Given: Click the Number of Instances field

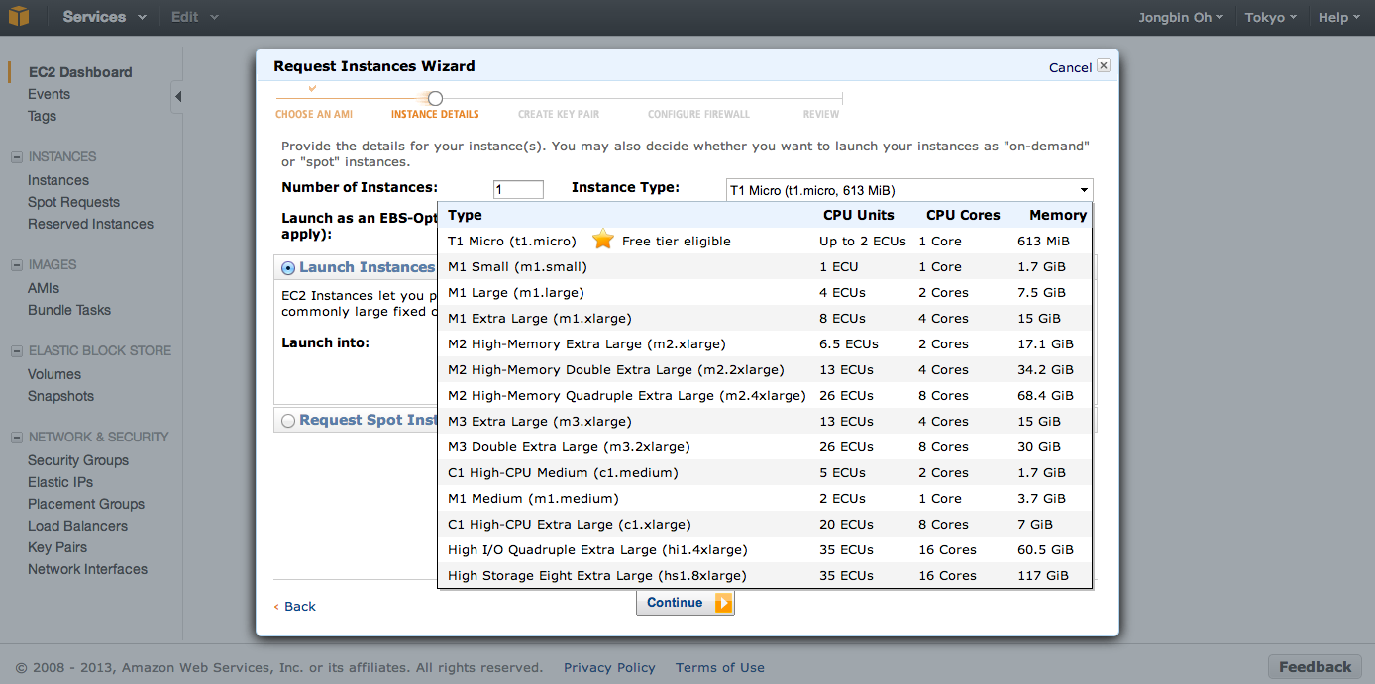Looking at the screenshot, I should point(518,189).
